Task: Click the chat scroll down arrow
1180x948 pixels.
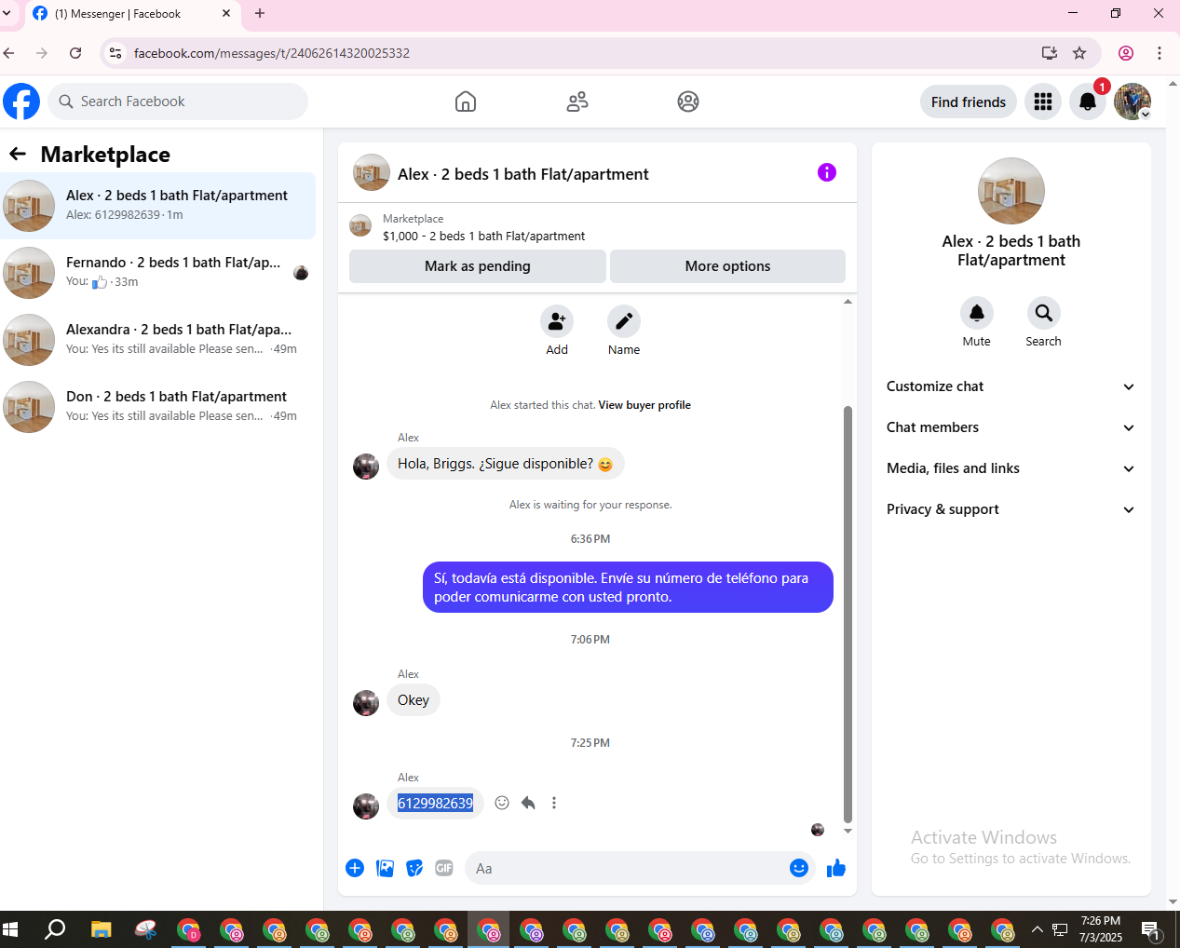Action: 848,831
